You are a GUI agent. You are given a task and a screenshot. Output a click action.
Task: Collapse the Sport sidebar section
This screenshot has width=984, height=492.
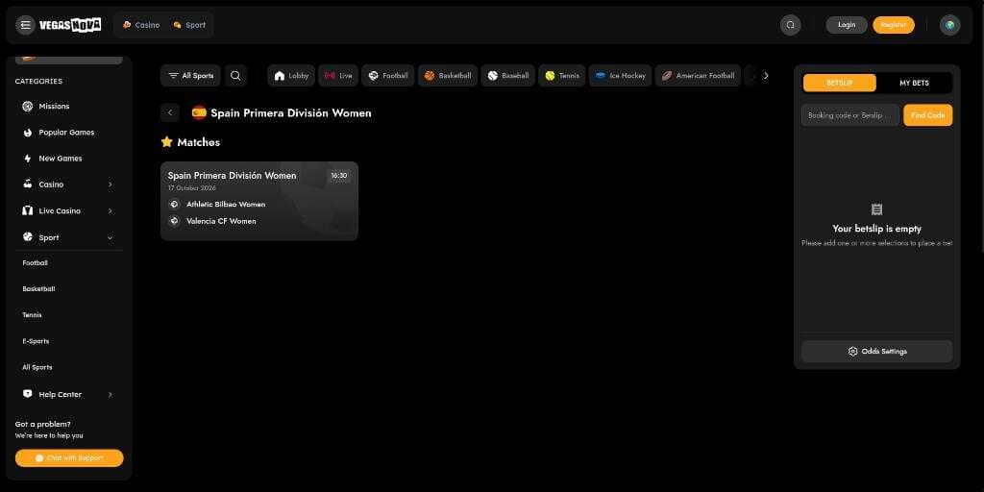point(110,238)
